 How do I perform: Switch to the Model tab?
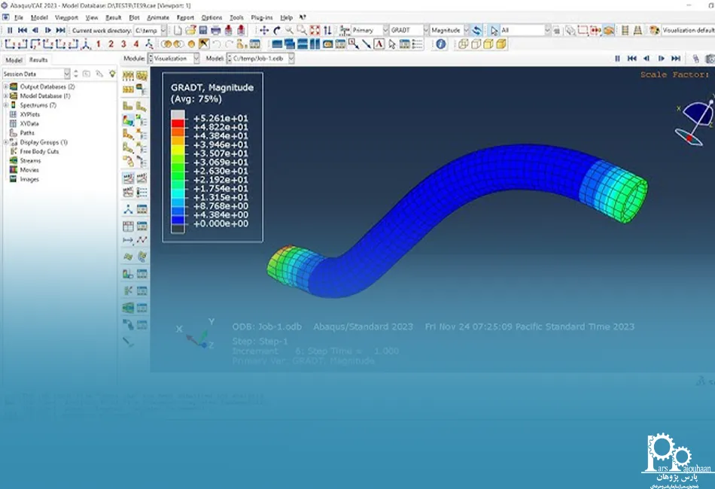point(14,60)
